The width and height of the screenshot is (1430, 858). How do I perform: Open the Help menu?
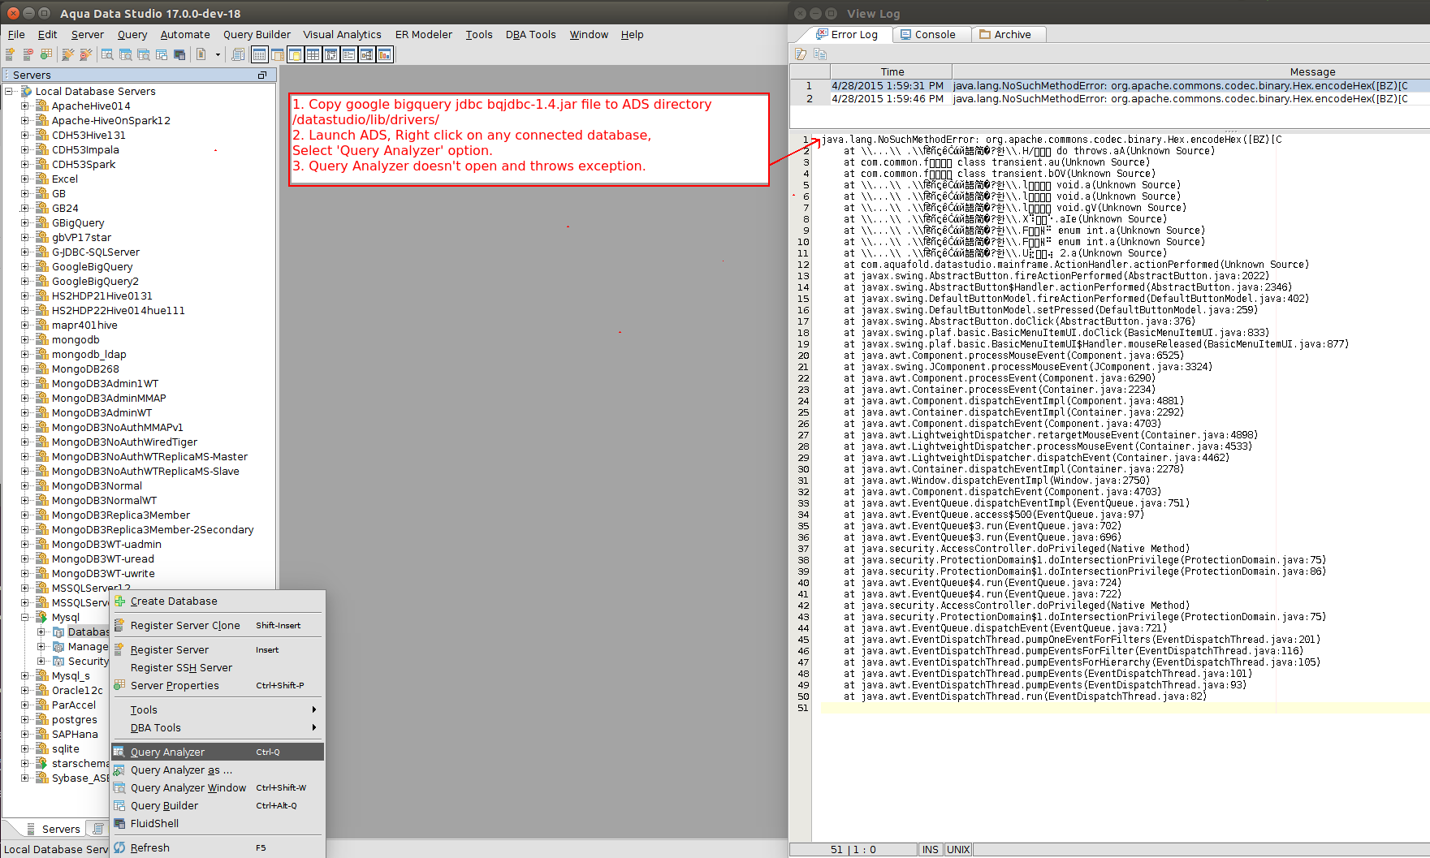pos(632,34)
